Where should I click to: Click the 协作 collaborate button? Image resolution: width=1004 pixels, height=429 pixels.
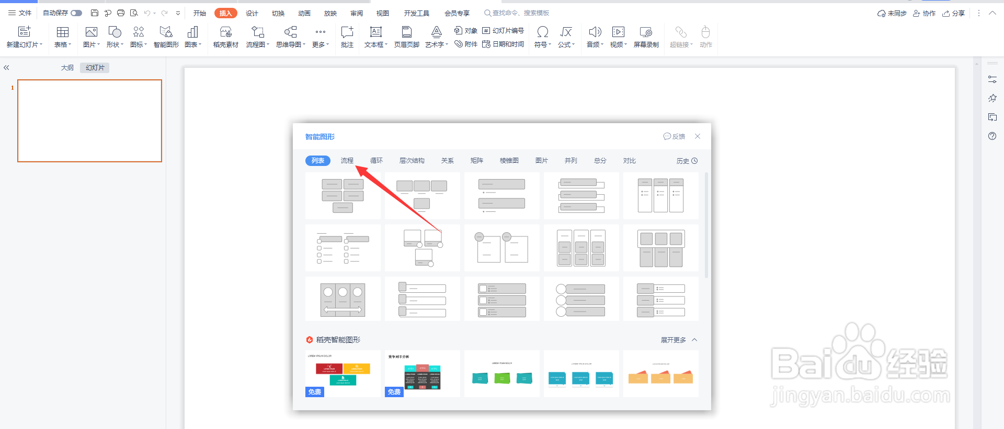click(925, 14)
